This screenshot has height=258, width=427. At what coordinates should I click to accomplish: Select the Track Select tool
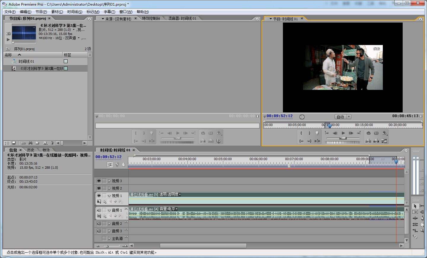[x=415, y=212]
